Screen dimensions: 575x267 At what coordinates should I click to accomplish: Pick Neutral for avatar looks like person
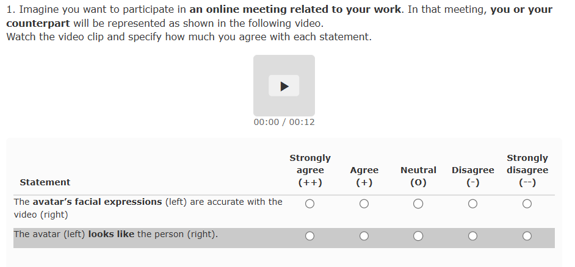(x=418, y=236)
